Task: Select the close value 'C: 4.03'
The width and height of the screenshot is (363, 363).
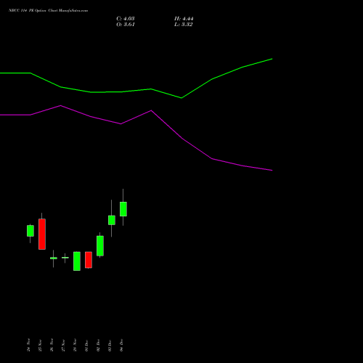Action: tap(126, 19)
